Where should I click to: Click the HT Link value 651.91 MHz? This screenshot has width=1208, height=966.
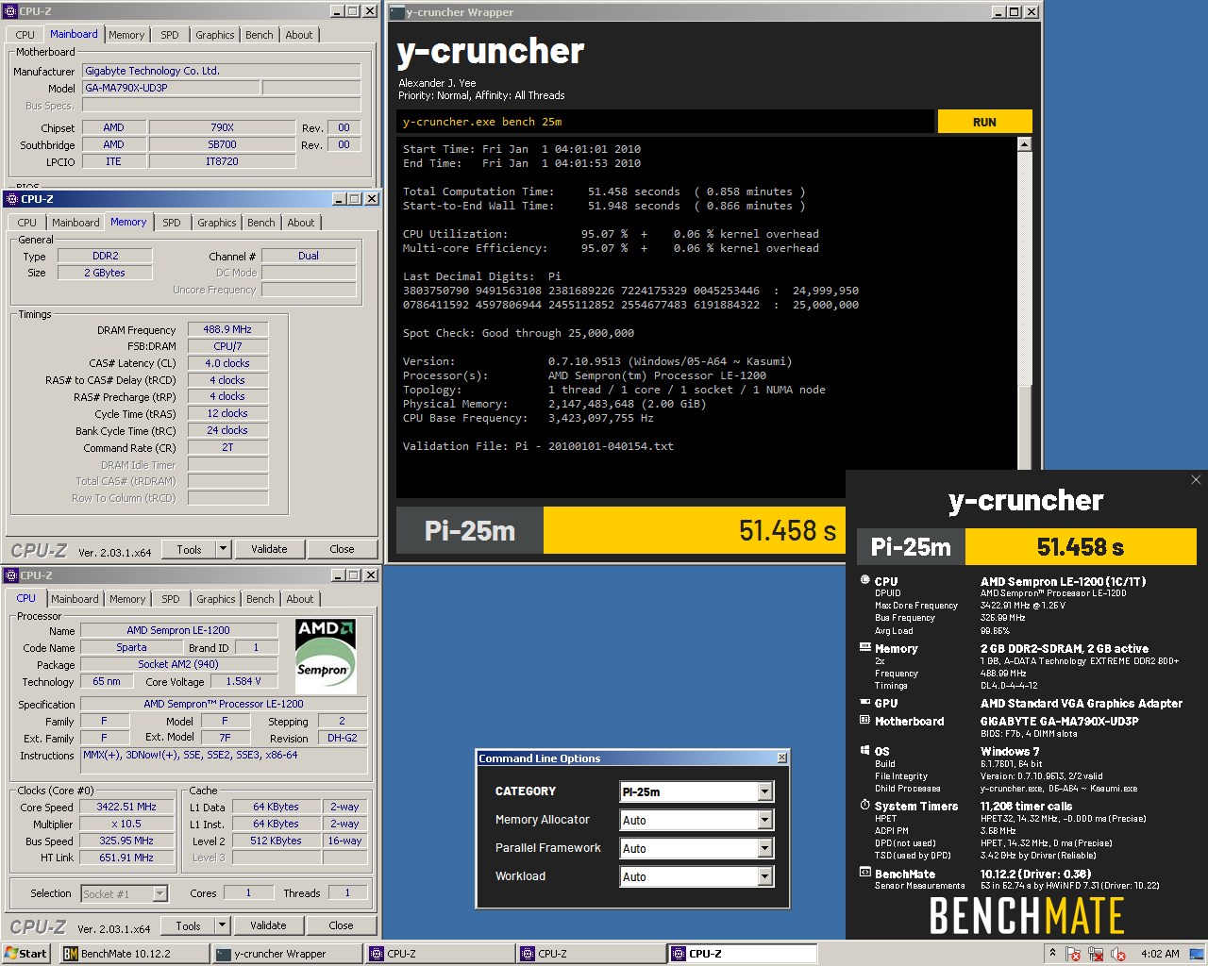pyautogui.click(x=126, y=858)
